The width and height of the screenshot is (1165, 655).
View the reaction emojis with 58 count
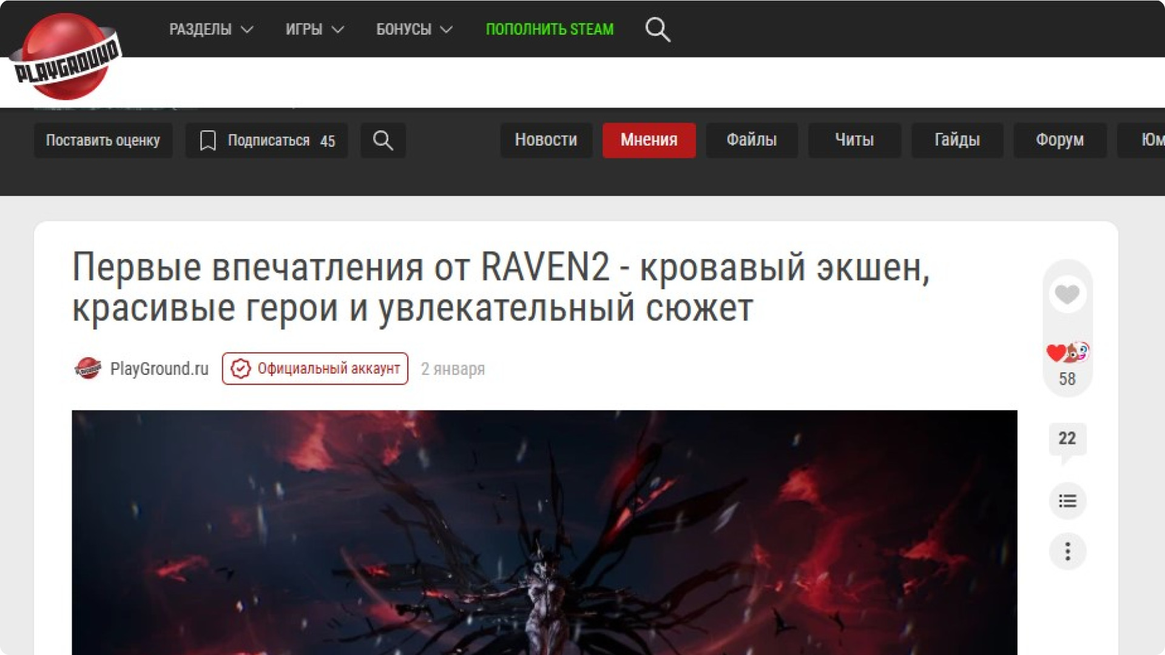(x=1067, y=364)
